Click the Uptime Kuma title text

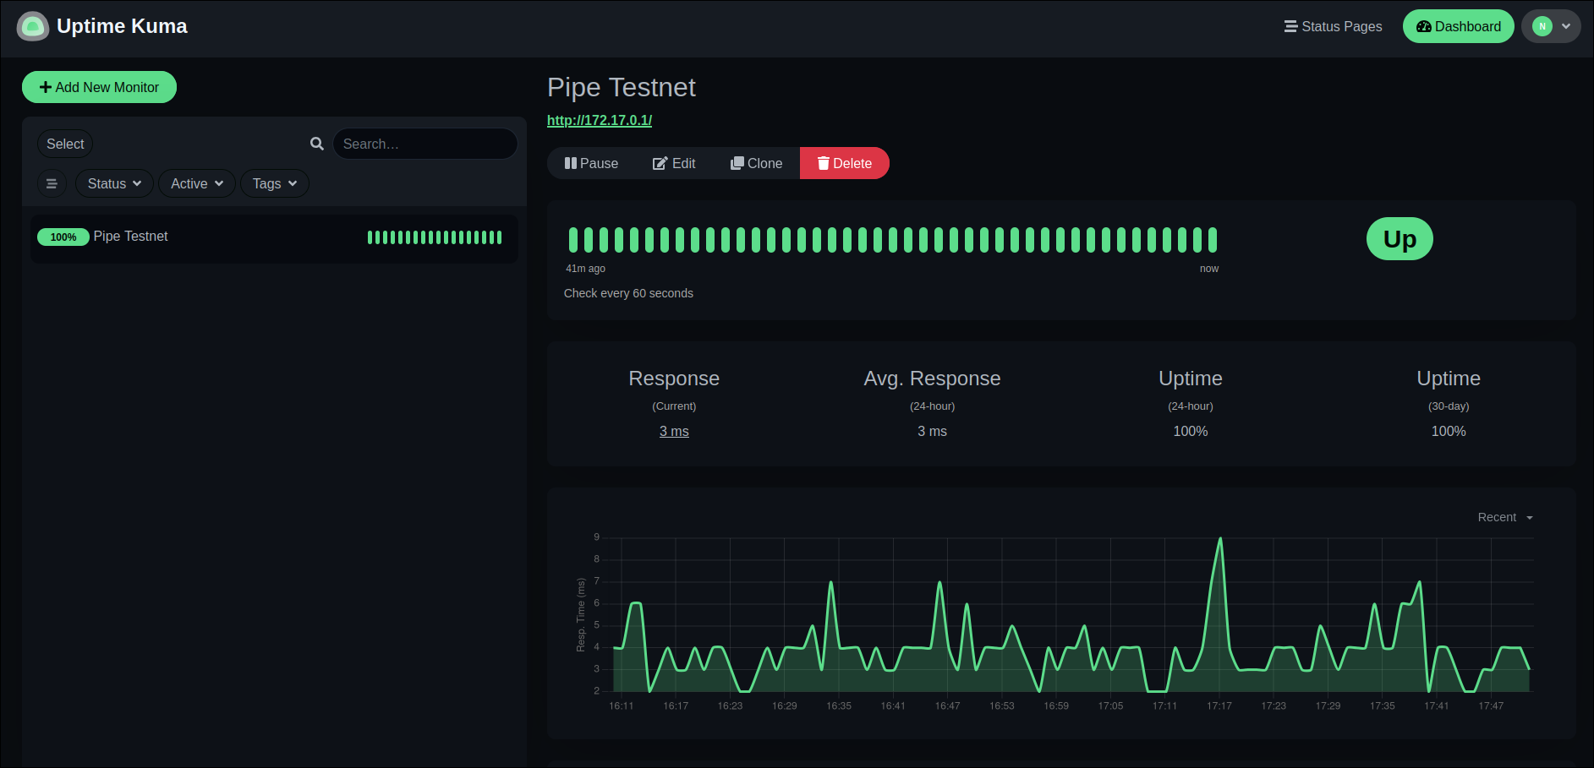(x=122, y=26)
